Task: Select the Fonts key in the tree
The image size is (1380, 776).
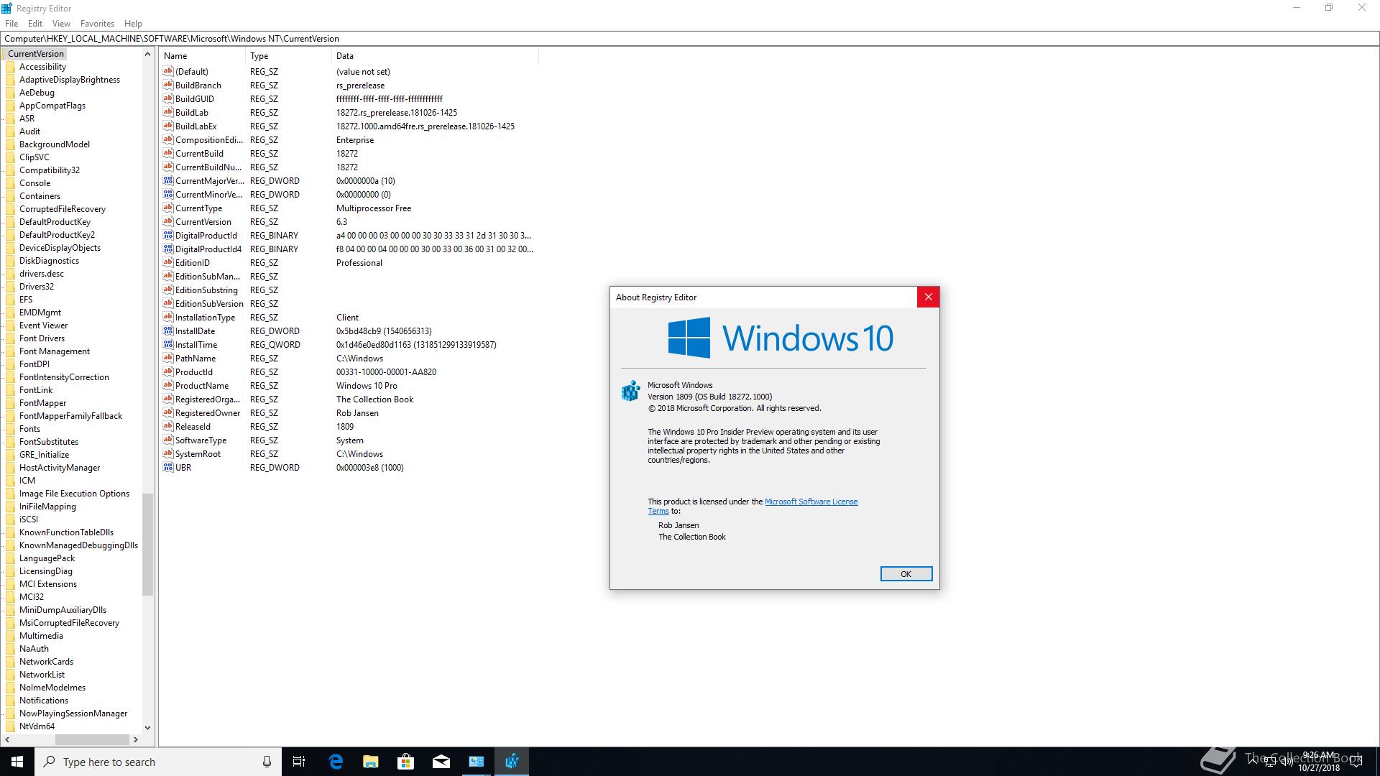Action: pos(29,429)
